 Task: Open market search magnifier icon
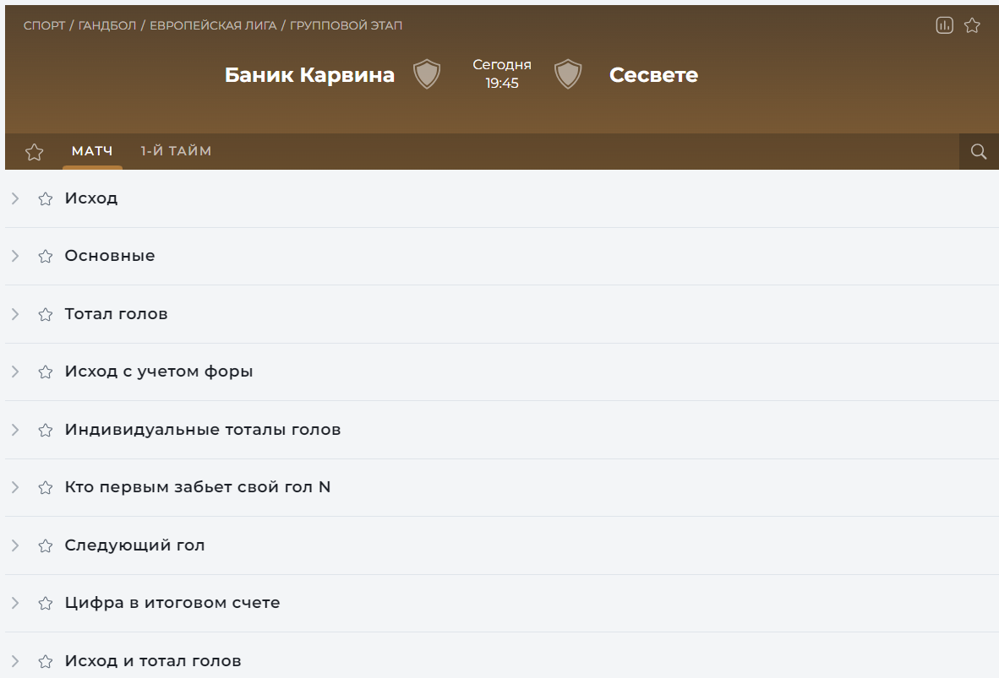click(x=979, y=152)
